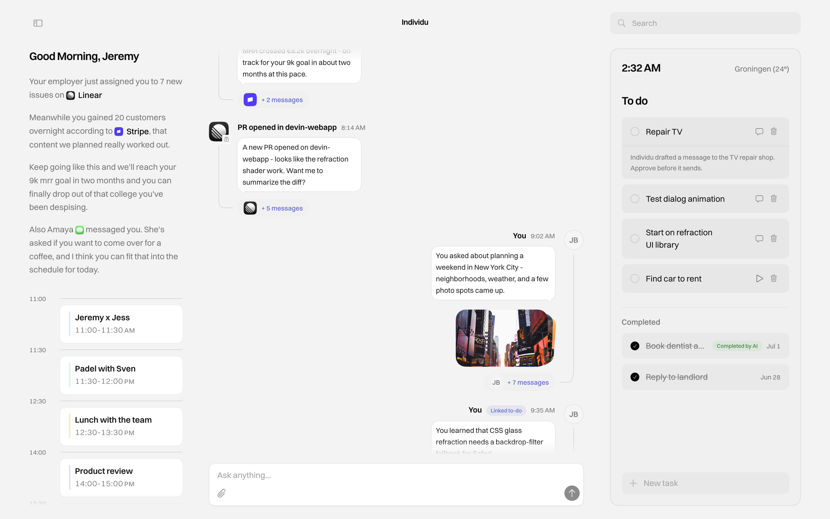Screen dimensions: 830x519
Task: Uncheck the Book dentist completed task
Action: [x=635, y=346]
